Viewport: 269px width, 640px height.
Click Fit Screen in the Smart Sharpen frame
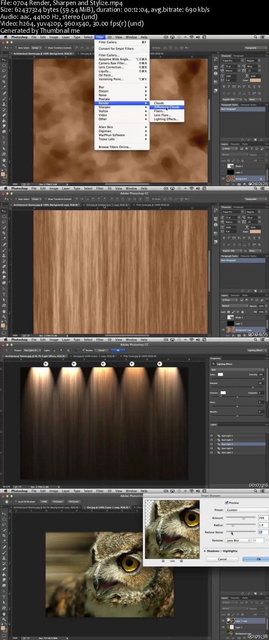58,501
